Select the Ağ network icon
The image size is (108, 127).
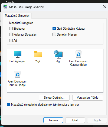click(58, 54)
